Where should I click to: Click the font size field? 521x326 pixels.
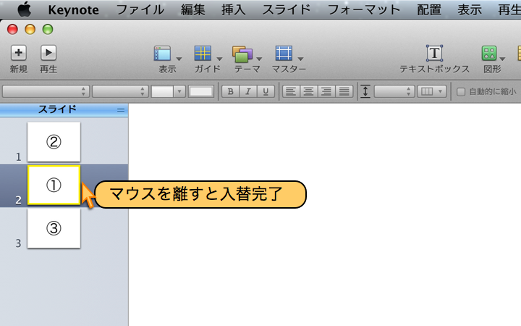(x=163, y=91)
